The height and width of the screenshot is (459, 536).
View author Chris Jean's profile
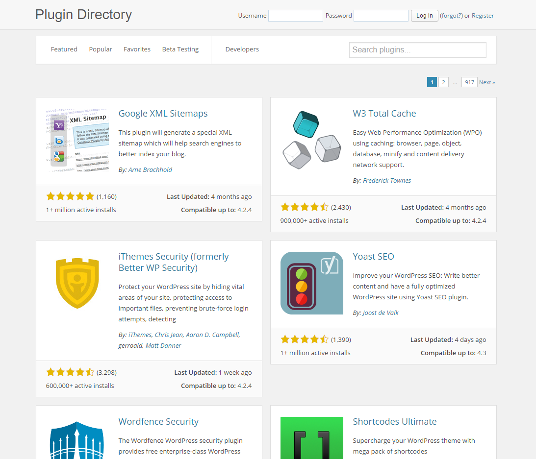[x=169, y=335]
